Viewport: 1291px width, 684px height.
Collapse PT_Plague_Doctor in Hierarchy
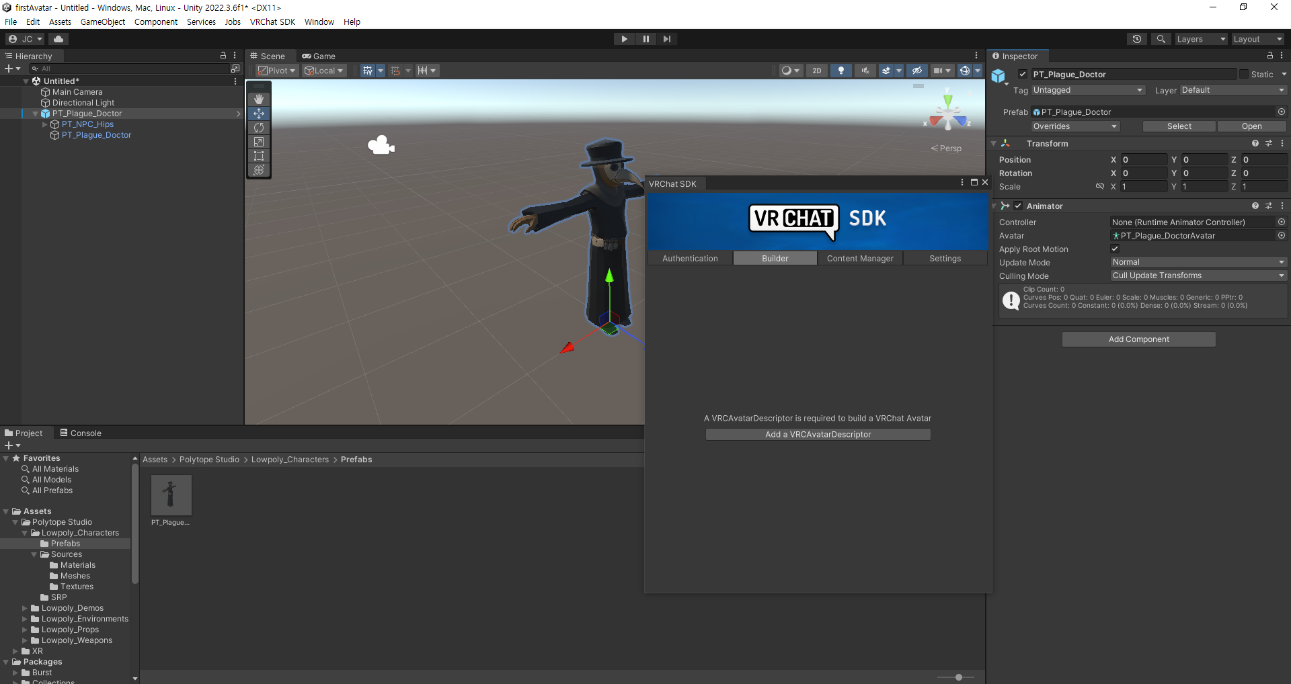[36, 114]
